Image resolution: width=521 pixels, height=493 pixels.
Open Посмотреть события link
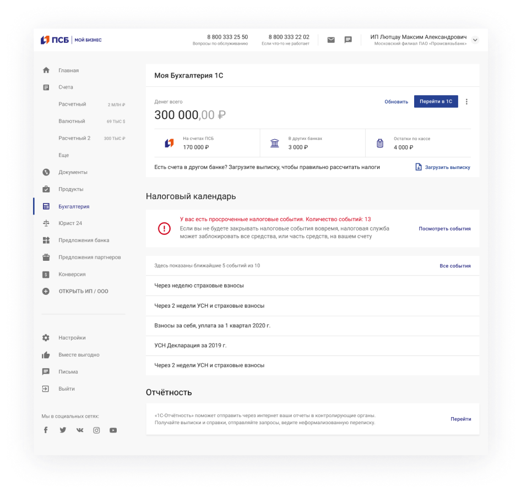tap(444, 228)
